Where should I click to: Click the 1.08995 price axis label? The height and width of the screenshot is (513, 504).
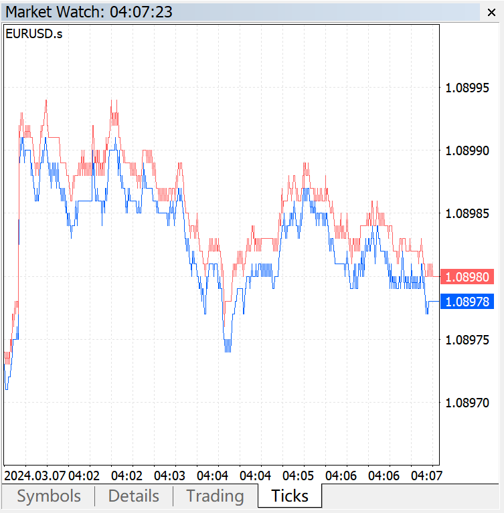click(467, 88)
